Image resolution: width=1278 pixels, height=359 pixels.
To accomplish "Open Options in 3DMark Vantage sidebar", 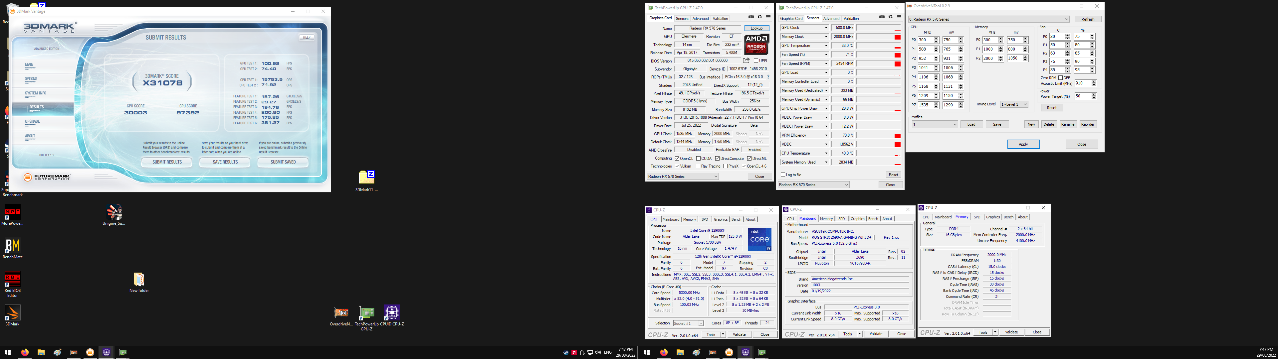I will [x=31, y=79].
